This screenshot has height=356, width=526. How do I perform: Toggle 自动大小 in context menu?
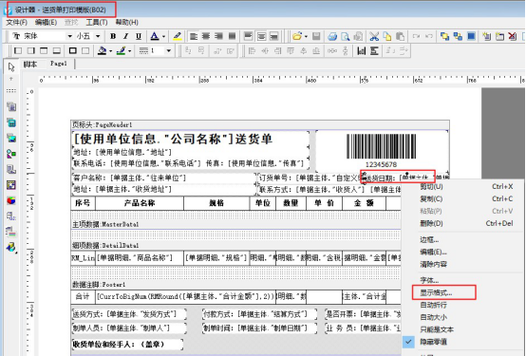[433, 317]
